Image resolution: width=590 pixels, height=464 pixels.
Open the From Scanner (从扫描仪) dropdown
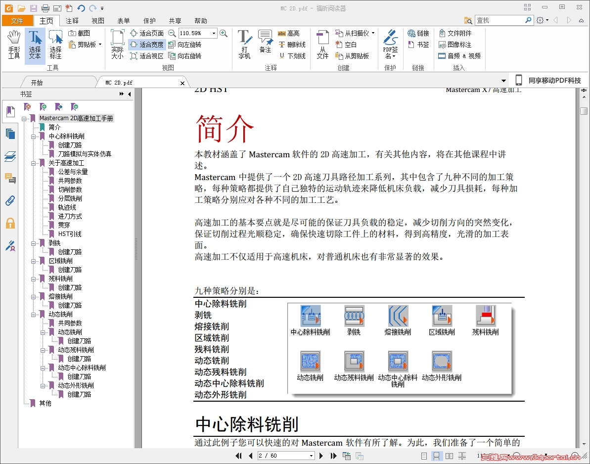373,33
